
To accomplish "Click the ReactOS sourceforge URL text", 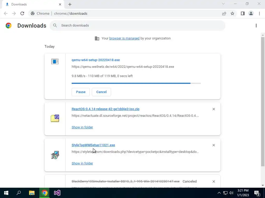I will pyautogui.click(x=135, y=116).
